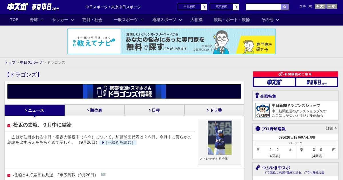Image resolution: width=343 pixels, height=180 pixels.
Task: Increase text size with 大 button
Action: 320,6
